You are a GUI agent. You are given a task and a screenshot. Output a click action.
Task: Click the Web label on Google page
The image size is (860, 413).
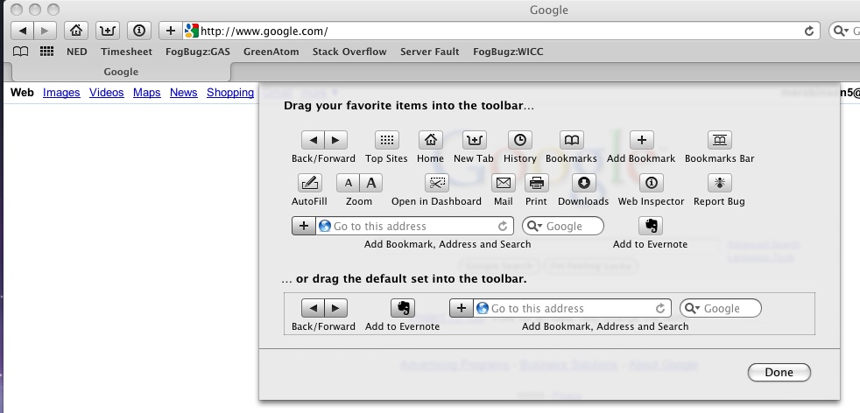pyautogui.click(x=22, y=93)
